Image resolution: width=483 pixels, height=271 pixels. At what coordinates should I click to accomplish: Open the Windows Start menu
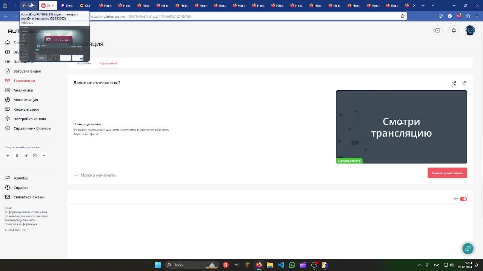point(158,265)
